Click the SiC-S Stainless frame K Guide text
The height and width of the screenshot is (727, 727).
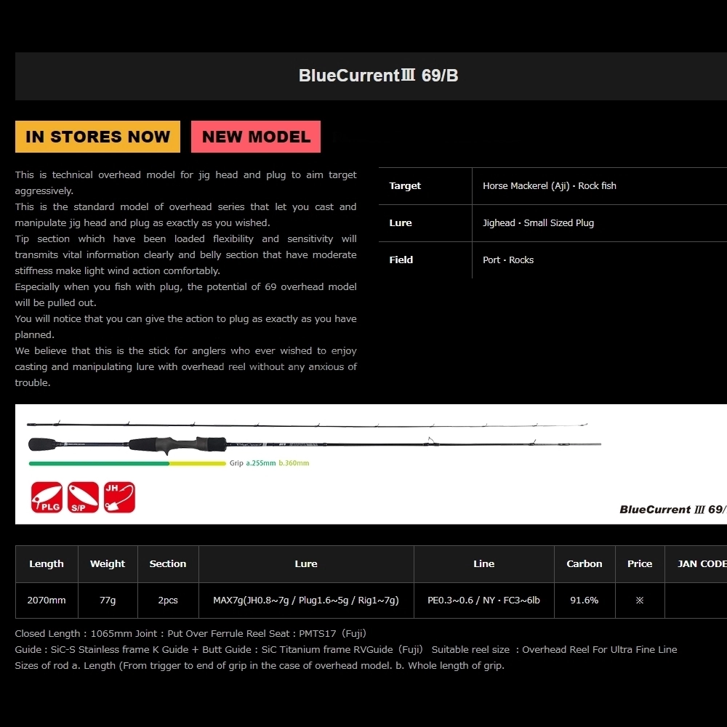[x=124, y=649]
